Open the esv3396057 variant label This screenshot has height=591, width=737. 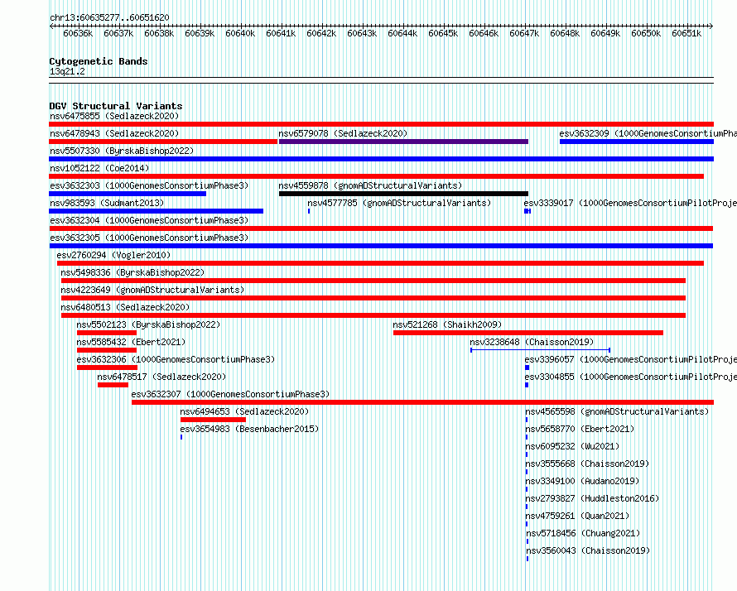(x=631, y=359)
